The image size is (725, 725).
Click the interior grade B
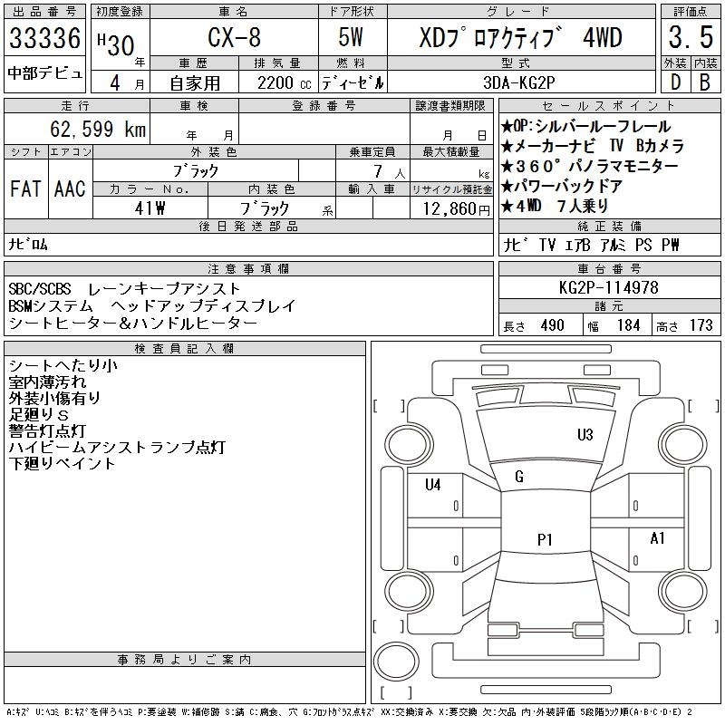pyautogui.click(x=705, y=82)
